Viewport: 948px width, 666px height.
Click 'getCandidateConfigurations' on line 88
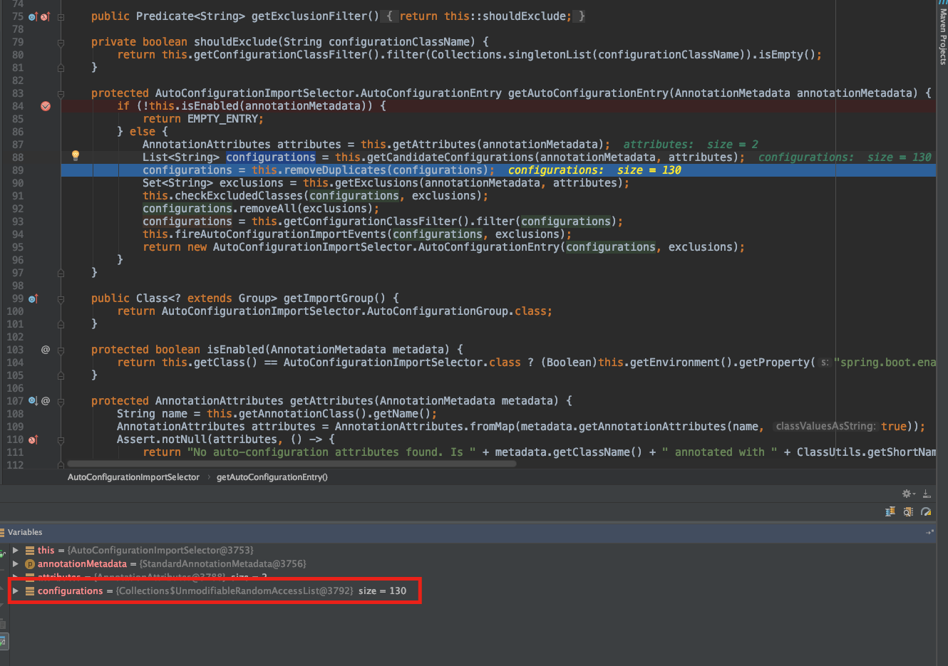[x=450, y=157]
